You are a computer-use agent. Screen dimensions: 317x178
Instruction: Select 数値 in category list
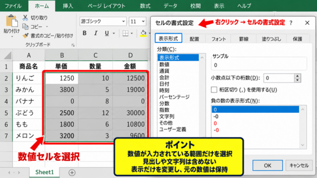(164, 64)
